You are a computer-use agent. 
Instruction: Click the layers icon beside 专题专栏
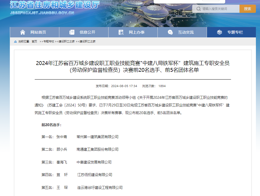click(220, 32)
